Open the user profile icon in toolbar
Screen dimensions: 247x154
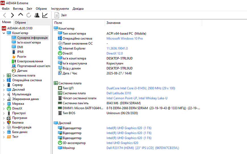37,15
